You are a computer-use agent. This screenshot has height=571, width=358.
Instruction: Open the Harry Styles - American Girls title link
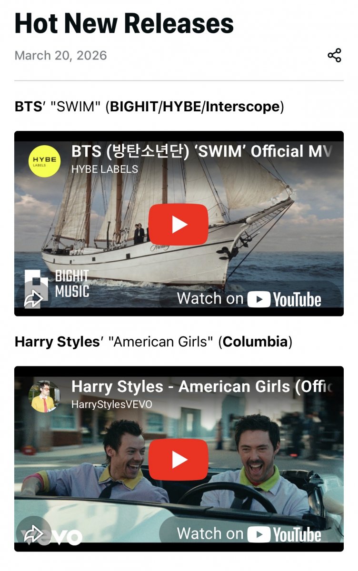coord(201,387)
